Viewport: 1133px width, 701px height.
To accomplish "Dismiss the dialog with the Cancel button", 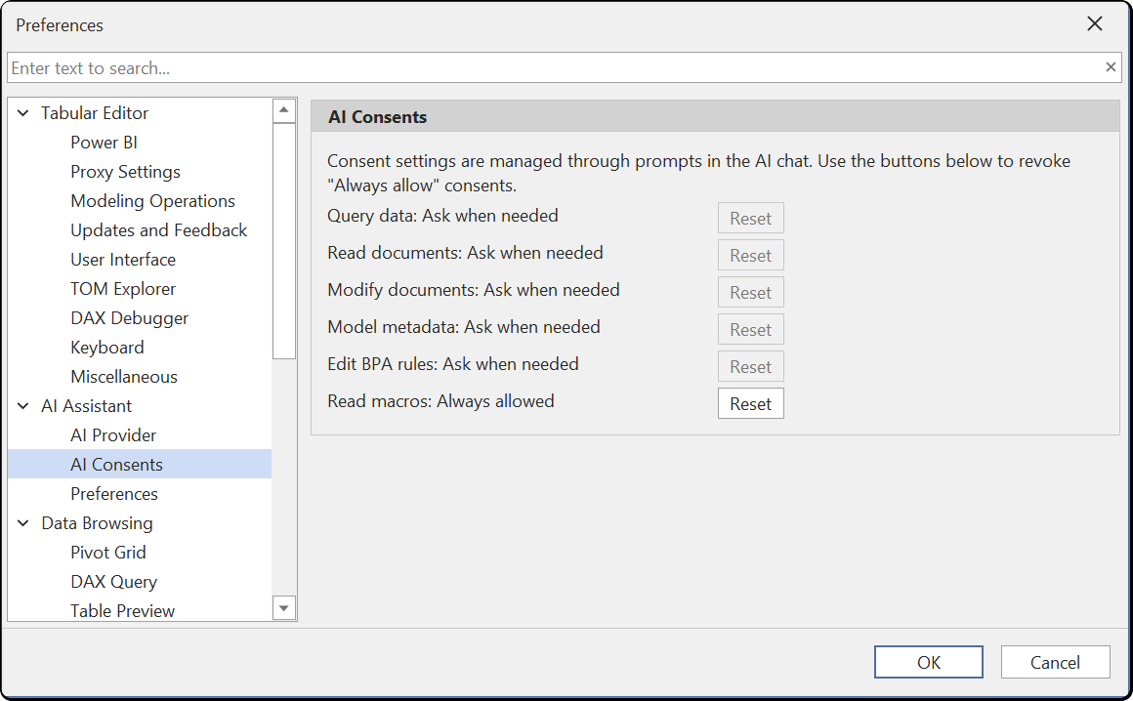I will click(1055, 661).
